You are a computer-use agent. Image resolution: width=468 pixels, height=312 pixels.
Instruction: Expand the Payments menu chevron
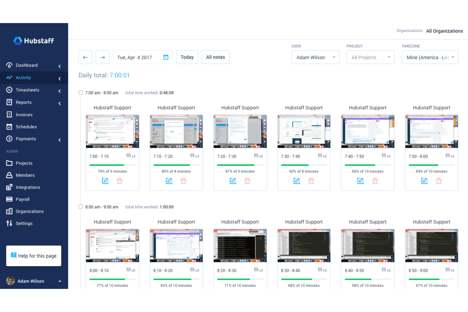coord(59,140)
